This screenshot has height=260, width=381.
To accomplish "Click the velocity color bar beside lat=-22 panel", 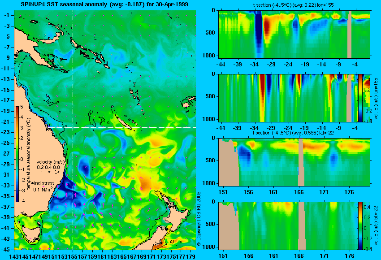I will tap(360, 226).
